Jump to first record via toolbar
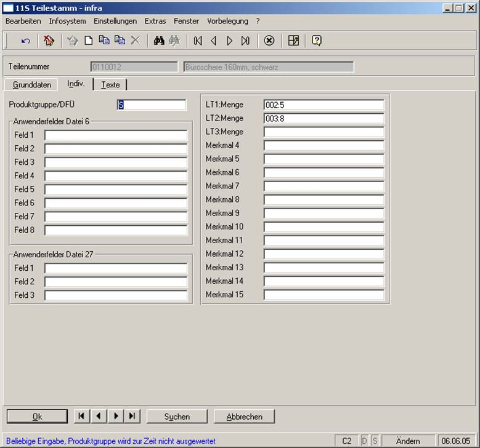Screen dimensions: 480x448 click(x=198, y=41)
